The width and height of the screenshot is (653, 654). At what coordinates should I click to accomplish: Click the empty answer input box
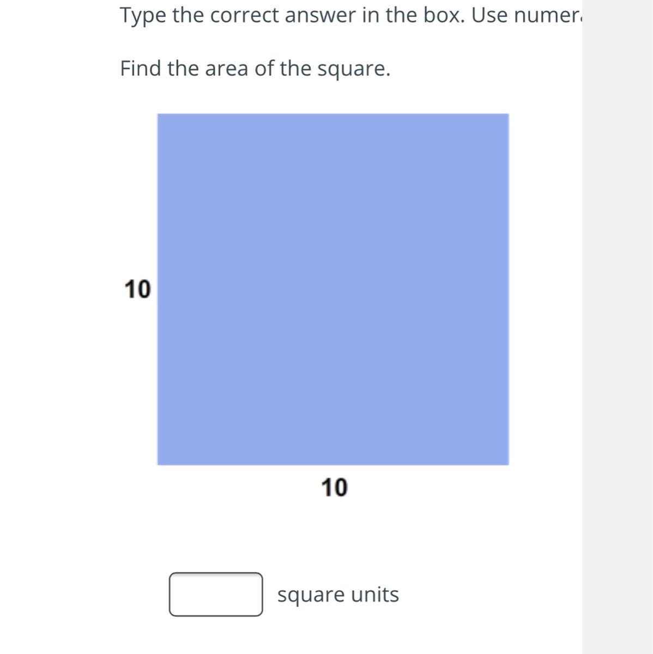(x=215, y=594)
